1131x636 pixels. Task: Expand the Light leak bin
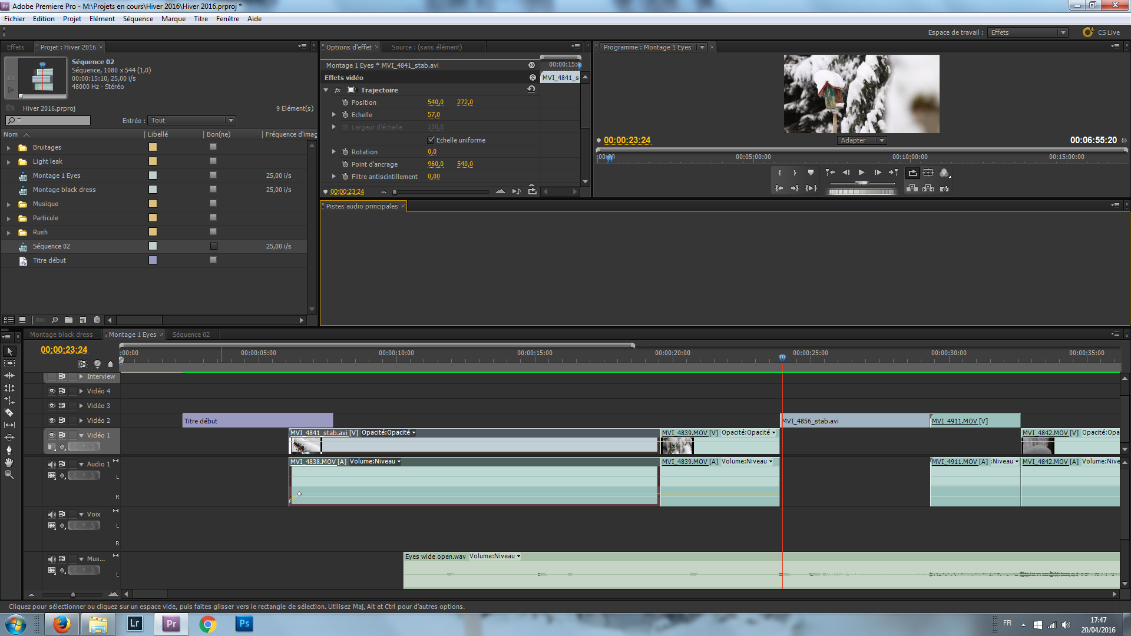[9, 162]
